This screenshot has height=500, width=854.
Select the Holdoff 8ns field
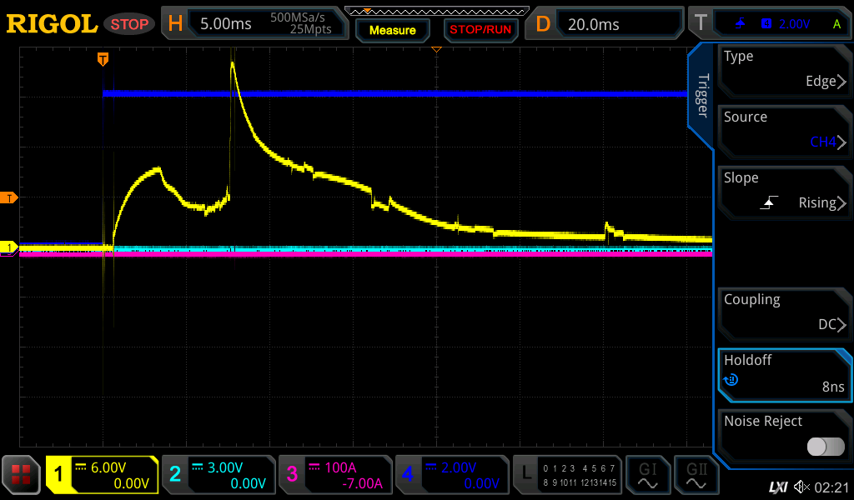782,373
